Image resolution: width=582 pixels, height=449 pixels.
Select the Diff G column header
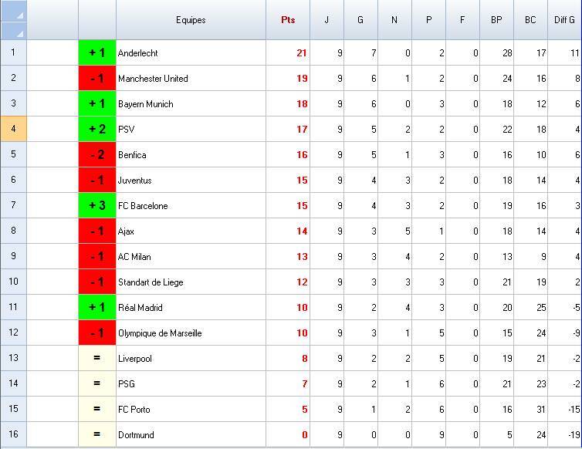(564, 20)
